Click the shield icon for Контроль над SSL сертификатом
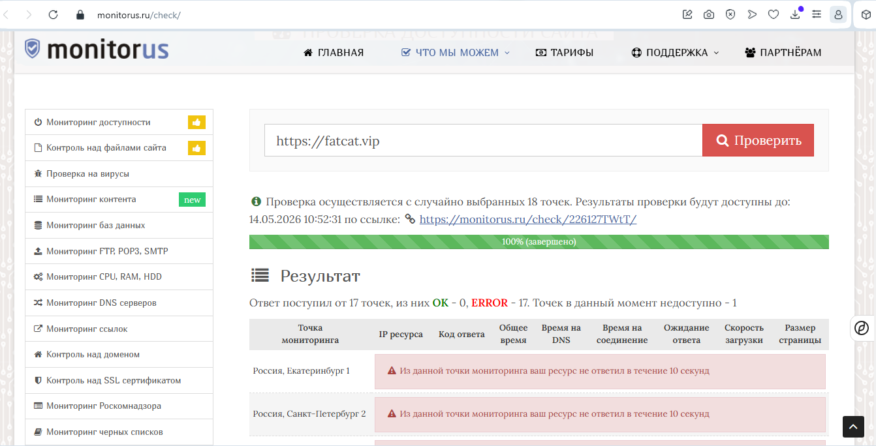This screenshot has height=446, width=876. (x=37, y=380)
